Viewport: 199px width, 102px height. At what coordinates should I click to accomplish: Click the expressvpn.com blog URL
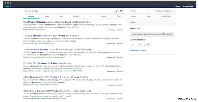coord(45,98)
